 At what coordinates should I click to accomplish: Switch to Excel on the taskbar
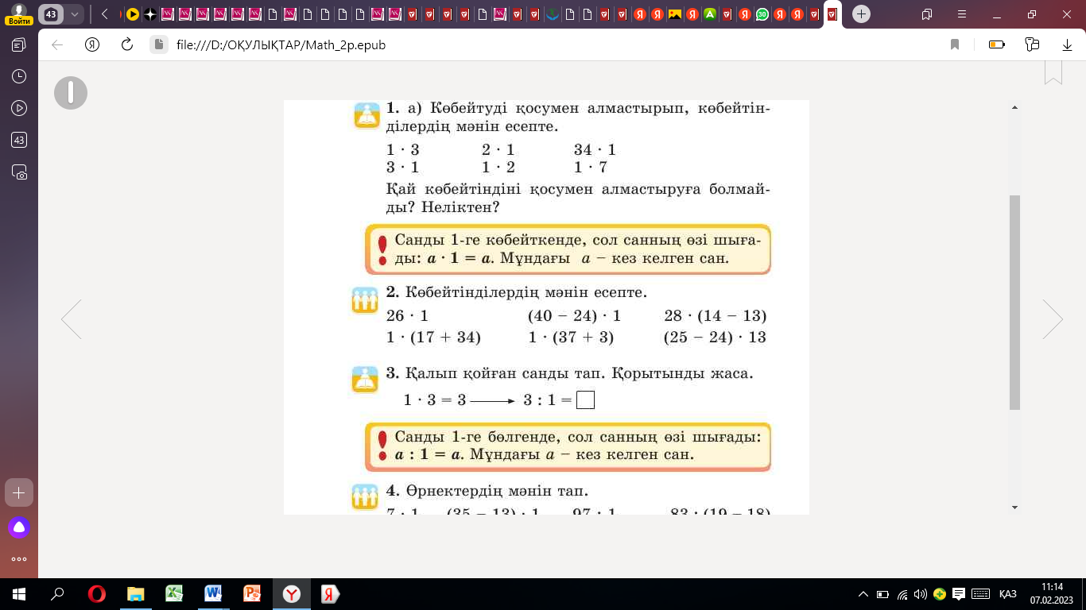[174, 594]
